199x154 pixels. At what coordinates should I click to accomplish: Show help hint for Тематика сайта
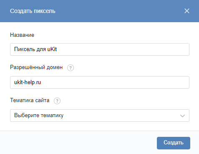pos(57,101)
